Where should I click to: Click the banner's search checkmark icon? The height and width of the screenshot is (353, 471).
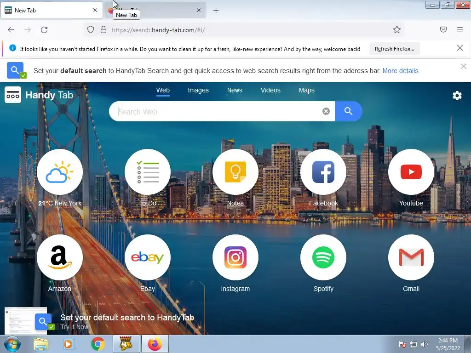tap(17, 70)
